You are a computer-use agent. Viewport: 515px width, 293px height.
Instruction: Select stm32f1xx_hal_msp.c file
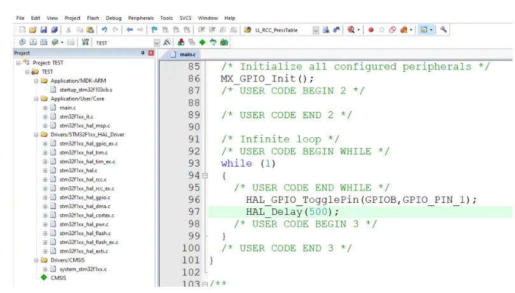pos(85,125)
